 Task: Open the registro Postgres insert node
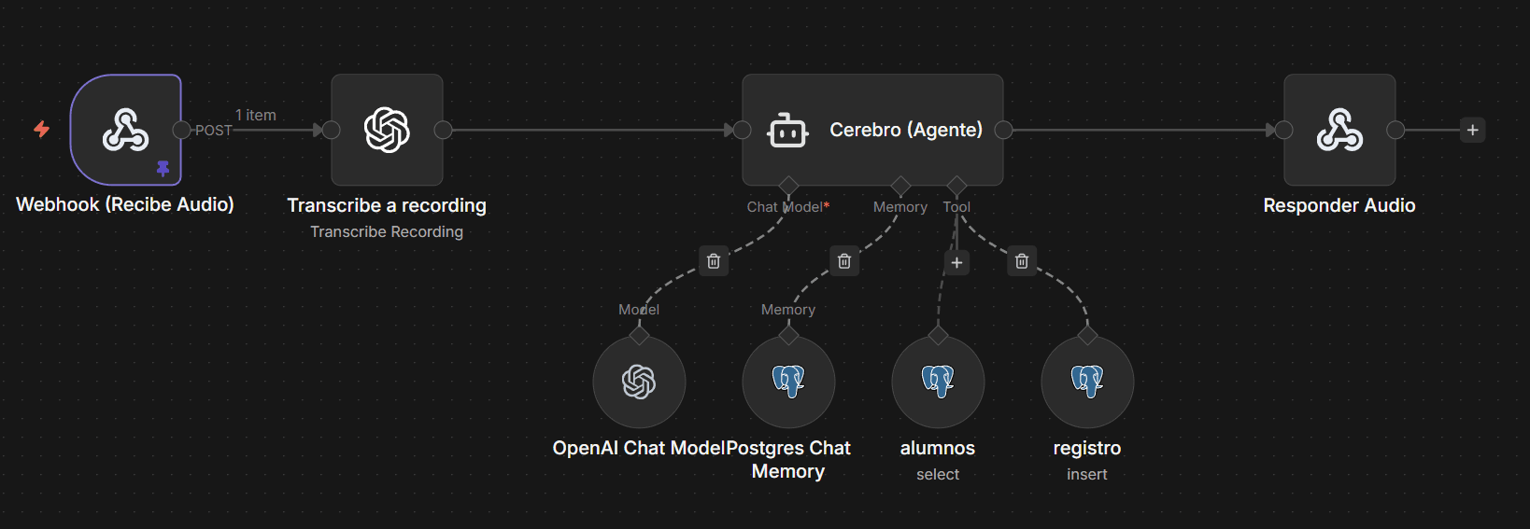(1087, 382)
